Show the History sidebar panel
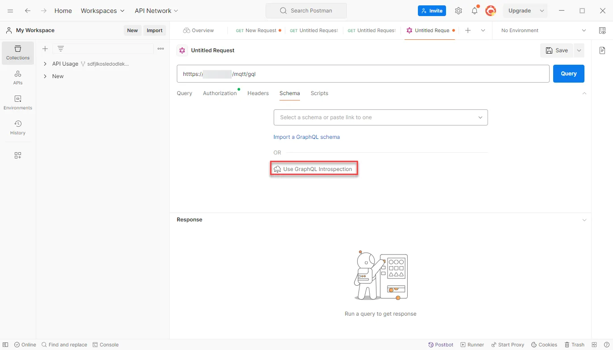The height and width of the screenshot is (350, 613). click(18, 128)
